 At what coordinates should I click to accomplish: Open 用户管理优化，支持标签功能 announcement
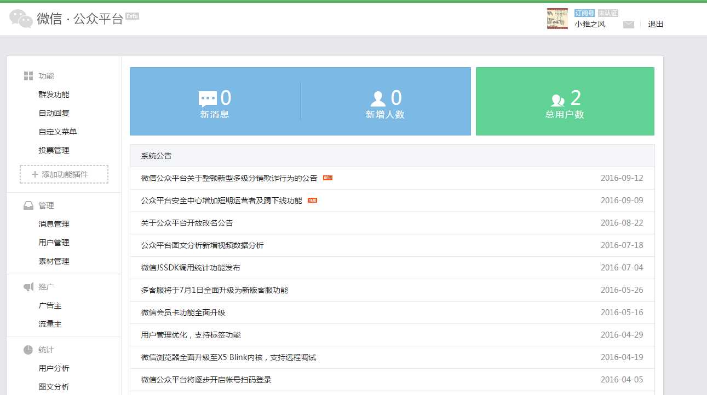[x=191, y=335]
